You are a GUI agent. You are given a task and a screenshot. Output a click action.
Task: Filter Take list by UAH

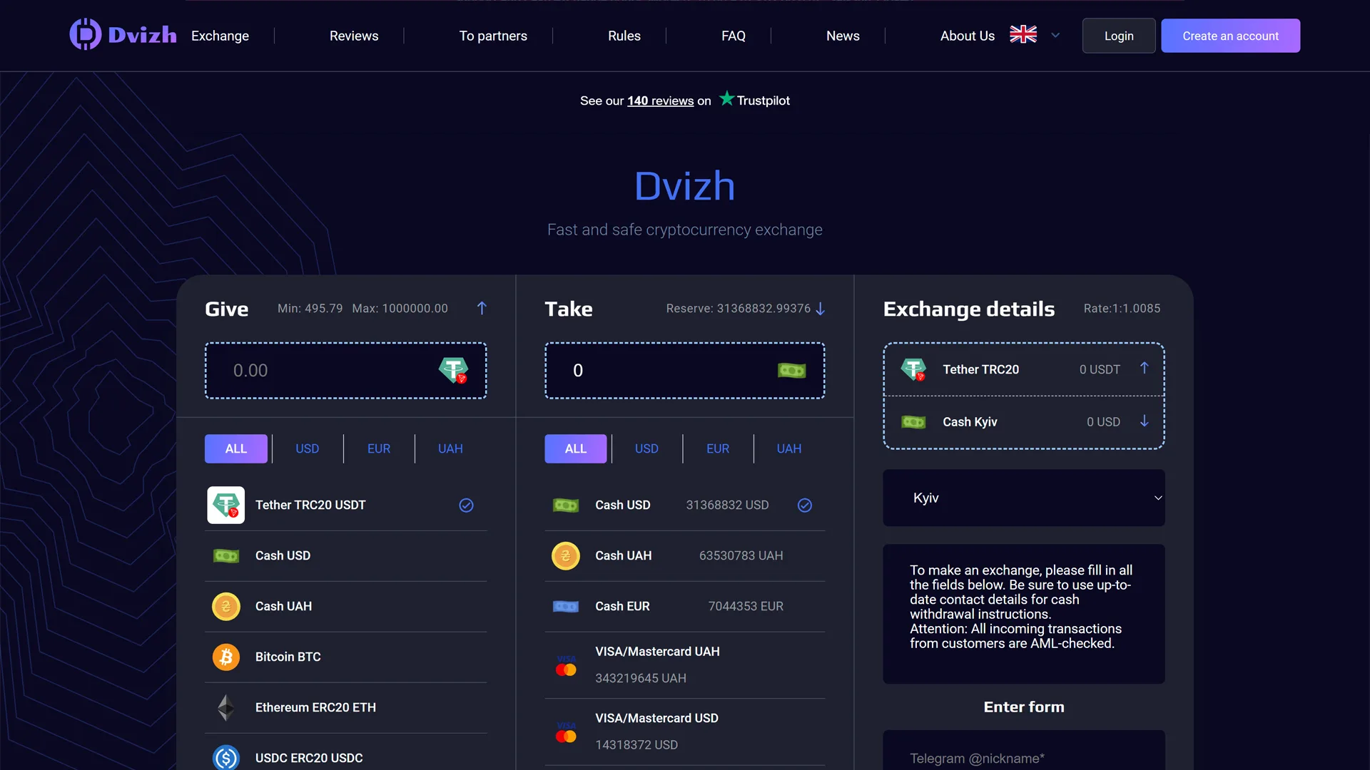click(789, 448)
